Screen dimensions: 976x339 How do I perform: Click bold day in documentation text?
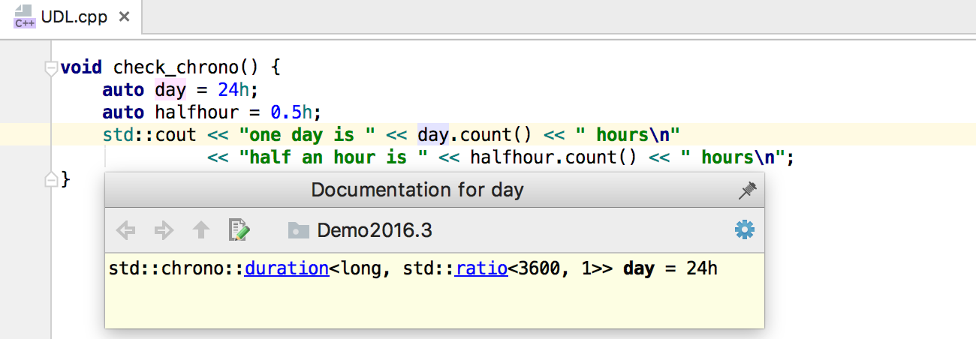pyautogui.click(x=639, y=268)
